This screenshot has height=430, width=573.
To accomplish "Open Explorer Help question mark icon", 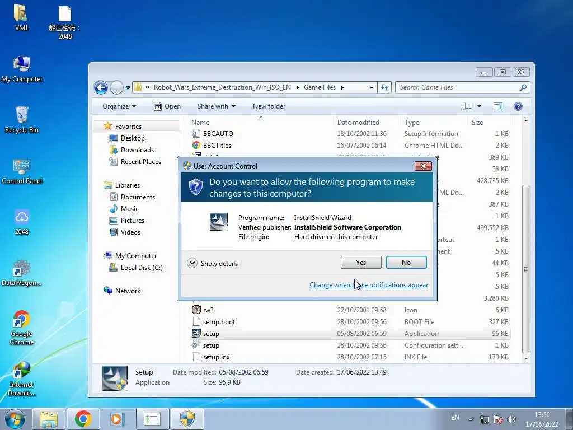I will pyautogui.click(x=518, y=106).
